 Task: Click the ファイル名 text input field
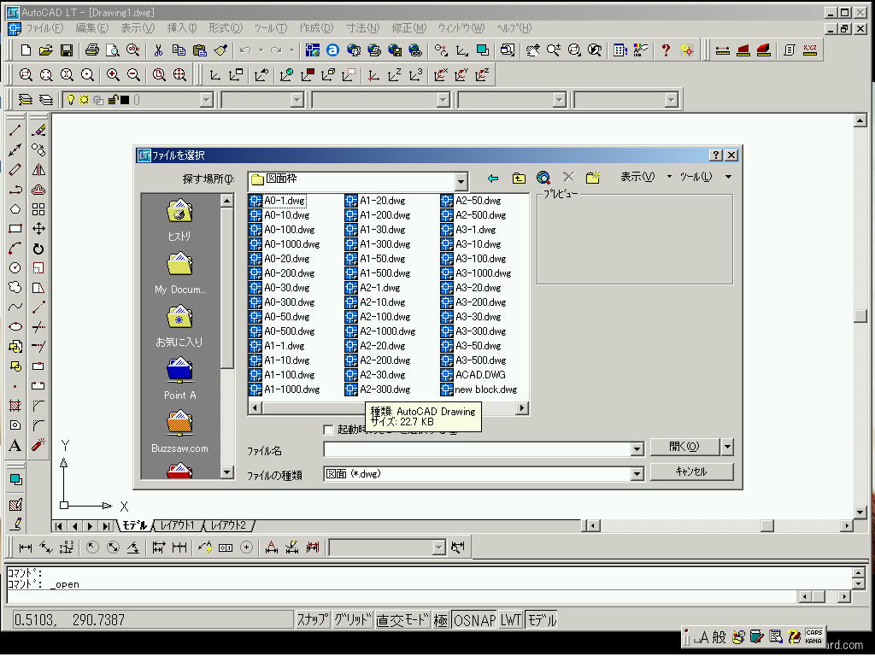(x=477, y=449)
